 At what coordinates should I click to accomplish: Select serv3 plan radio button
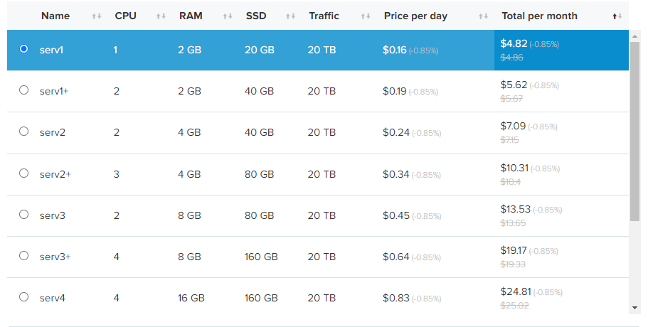tap(24, 214)
